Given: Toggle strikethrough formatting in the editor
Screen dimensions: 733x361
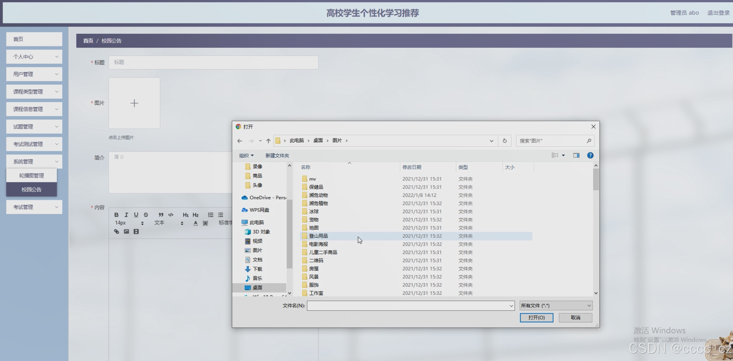Looking at the screenshot, I should [x=146, y=215].
